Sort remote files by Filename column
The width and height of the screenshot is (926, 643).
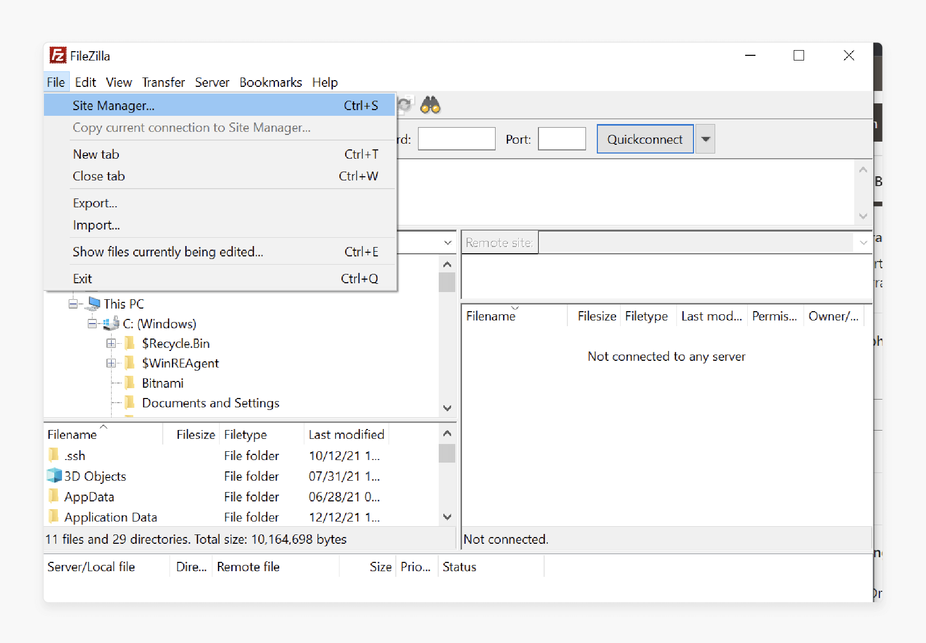pyautogui.click(x=515, y=316)
